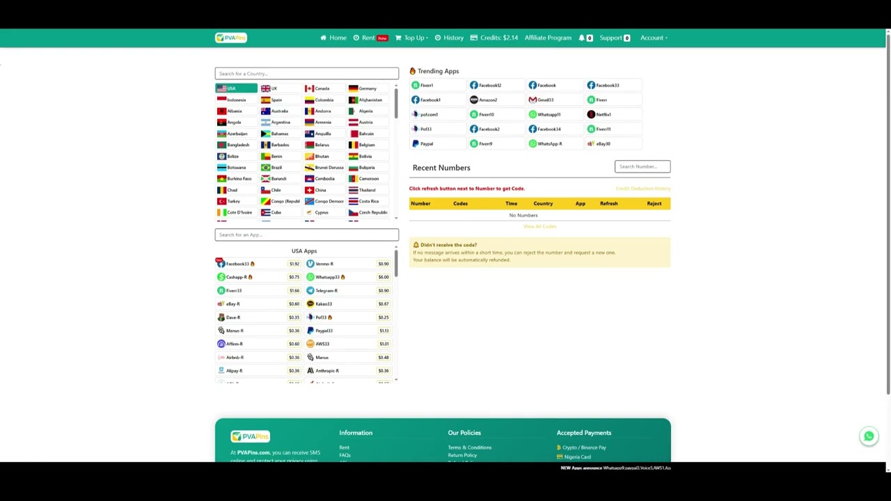Select Dave-R in USA Apps

[258, 317]
